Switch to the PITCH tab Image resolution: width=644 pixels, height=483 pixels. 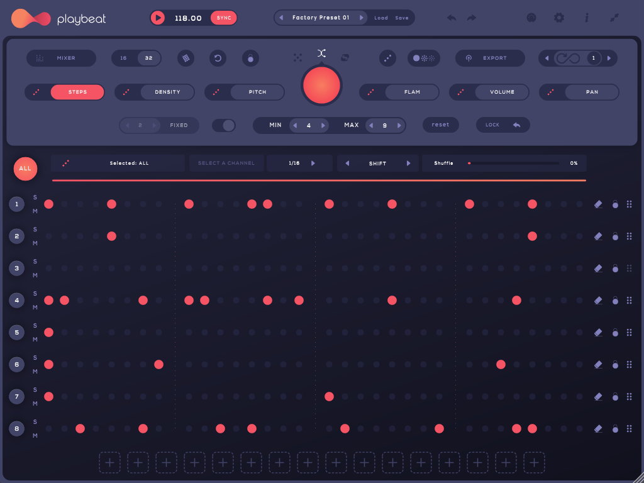[257, 92]
